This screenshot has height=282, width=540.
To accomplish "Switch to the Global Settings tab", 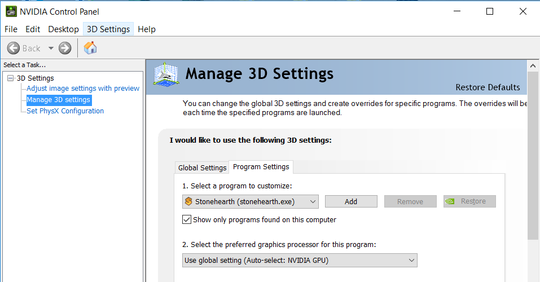I will [x=202, y=168].
